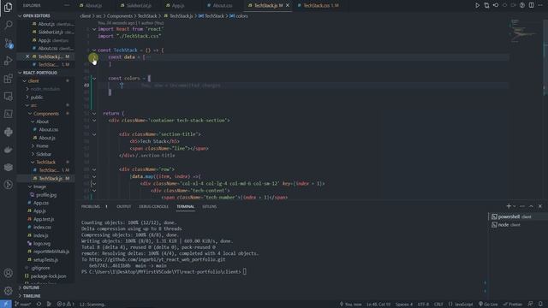Screen dimensions: 548x308
Task: Collapse the TechStack folder in explorer
Action: (x=46, y=162)
